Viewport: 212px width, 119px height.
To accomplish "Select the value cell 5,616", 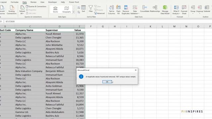I will (x=79, y=53).
